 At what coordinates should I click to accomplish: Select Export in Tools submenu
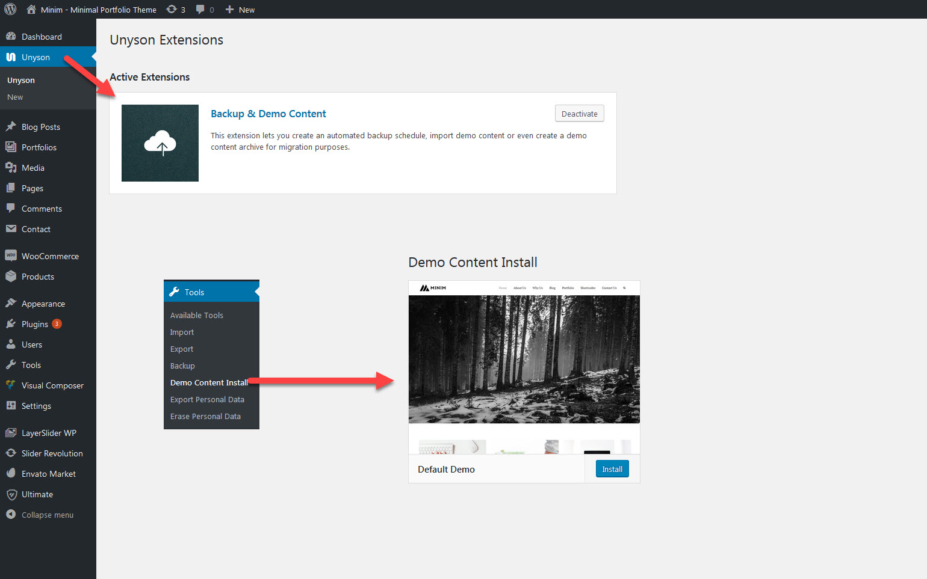click(x=182, y=349)
